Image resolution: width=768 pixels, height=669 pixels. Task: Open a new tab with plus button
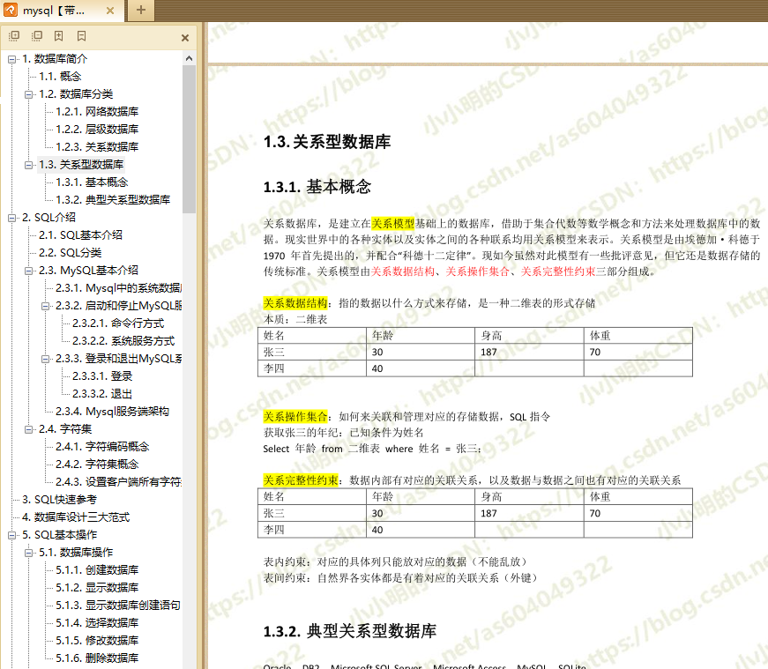coord(141,10)
